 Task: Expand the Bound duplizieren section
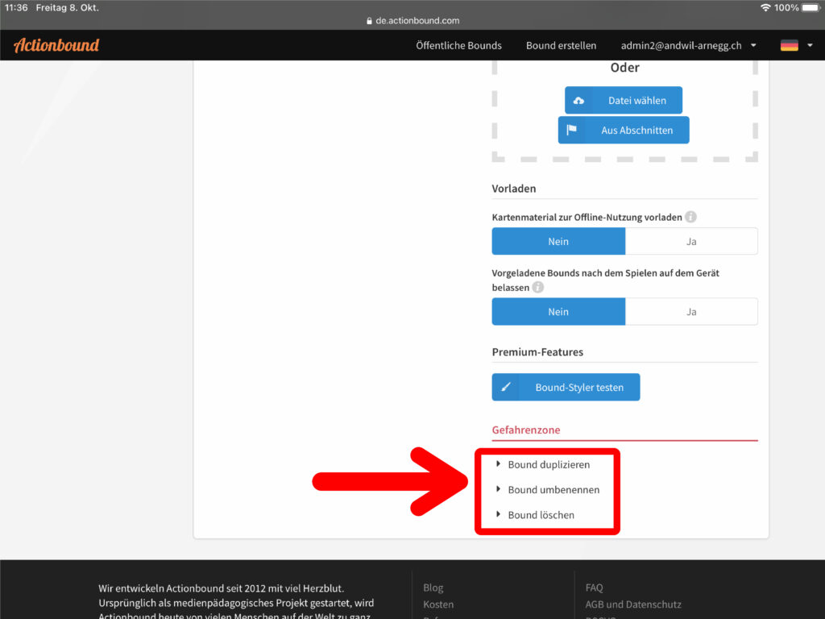point(548,464)
